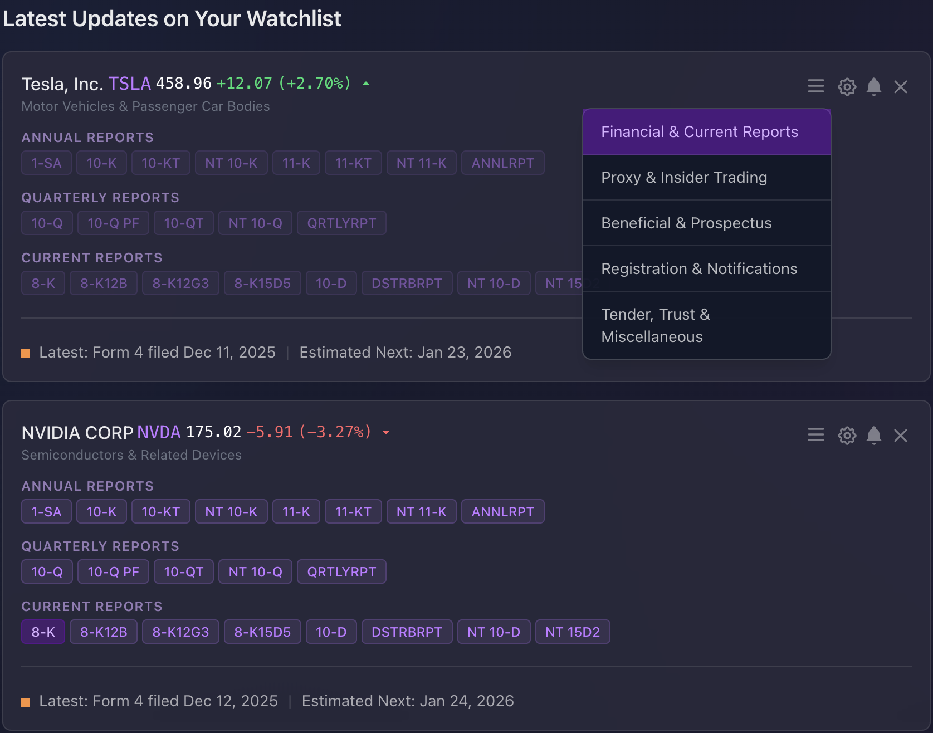Collapse the TSLA price change indicator
The width and height of the screenshot is (933, 733).
coord(366,83)
